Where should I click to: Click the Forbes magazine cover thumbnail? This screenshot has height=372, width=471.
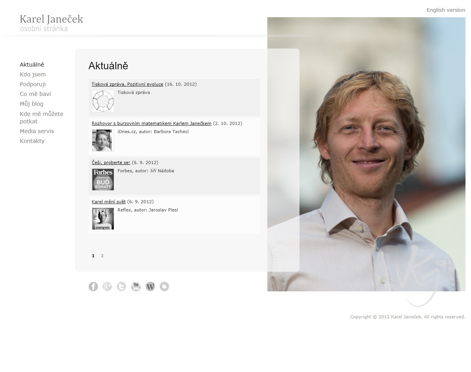click(103, 179)
